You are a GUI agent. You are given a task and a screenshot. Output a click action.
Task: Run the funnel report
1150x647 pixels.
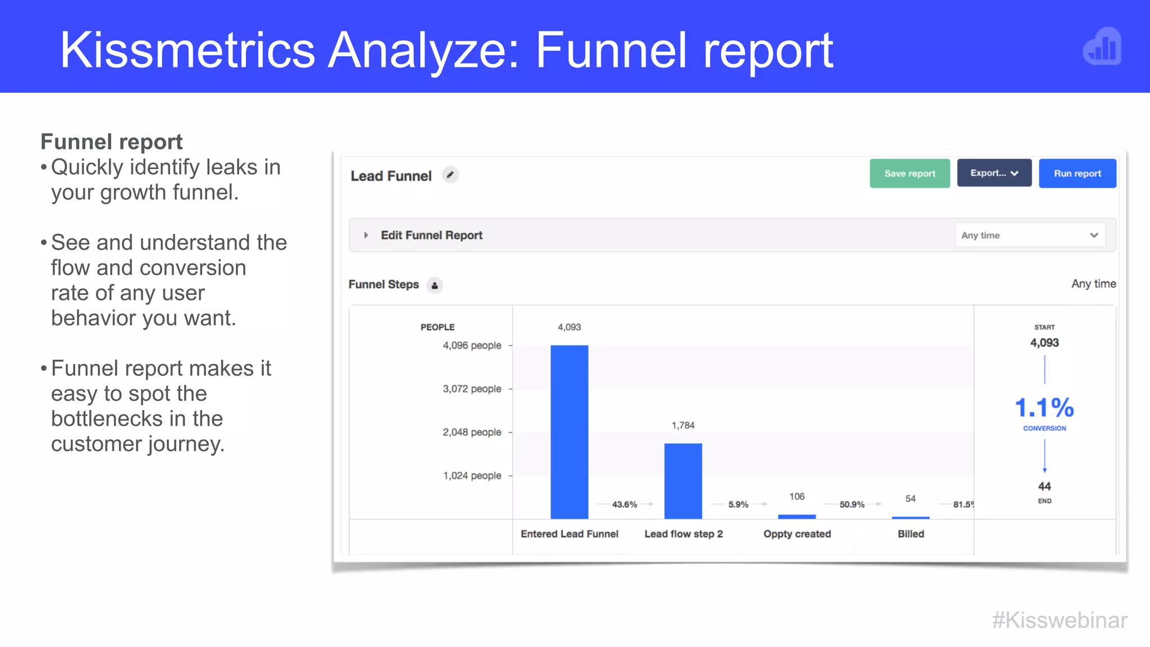click(x=1077, y=174)
